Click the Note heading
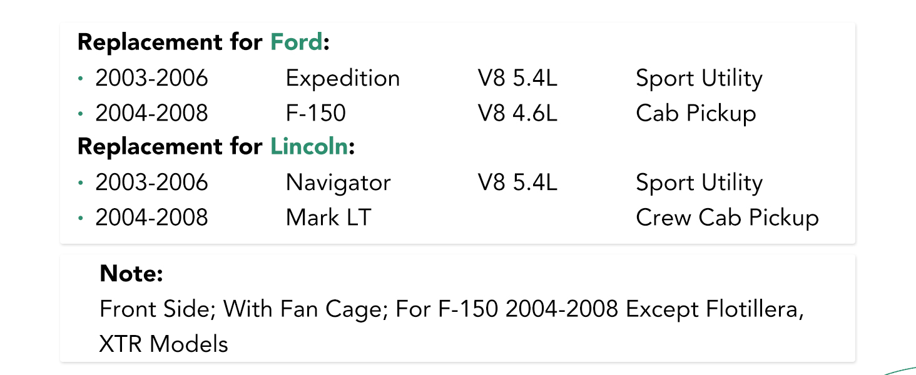Viewport: 916px width, 375px height. coord(131,273)
